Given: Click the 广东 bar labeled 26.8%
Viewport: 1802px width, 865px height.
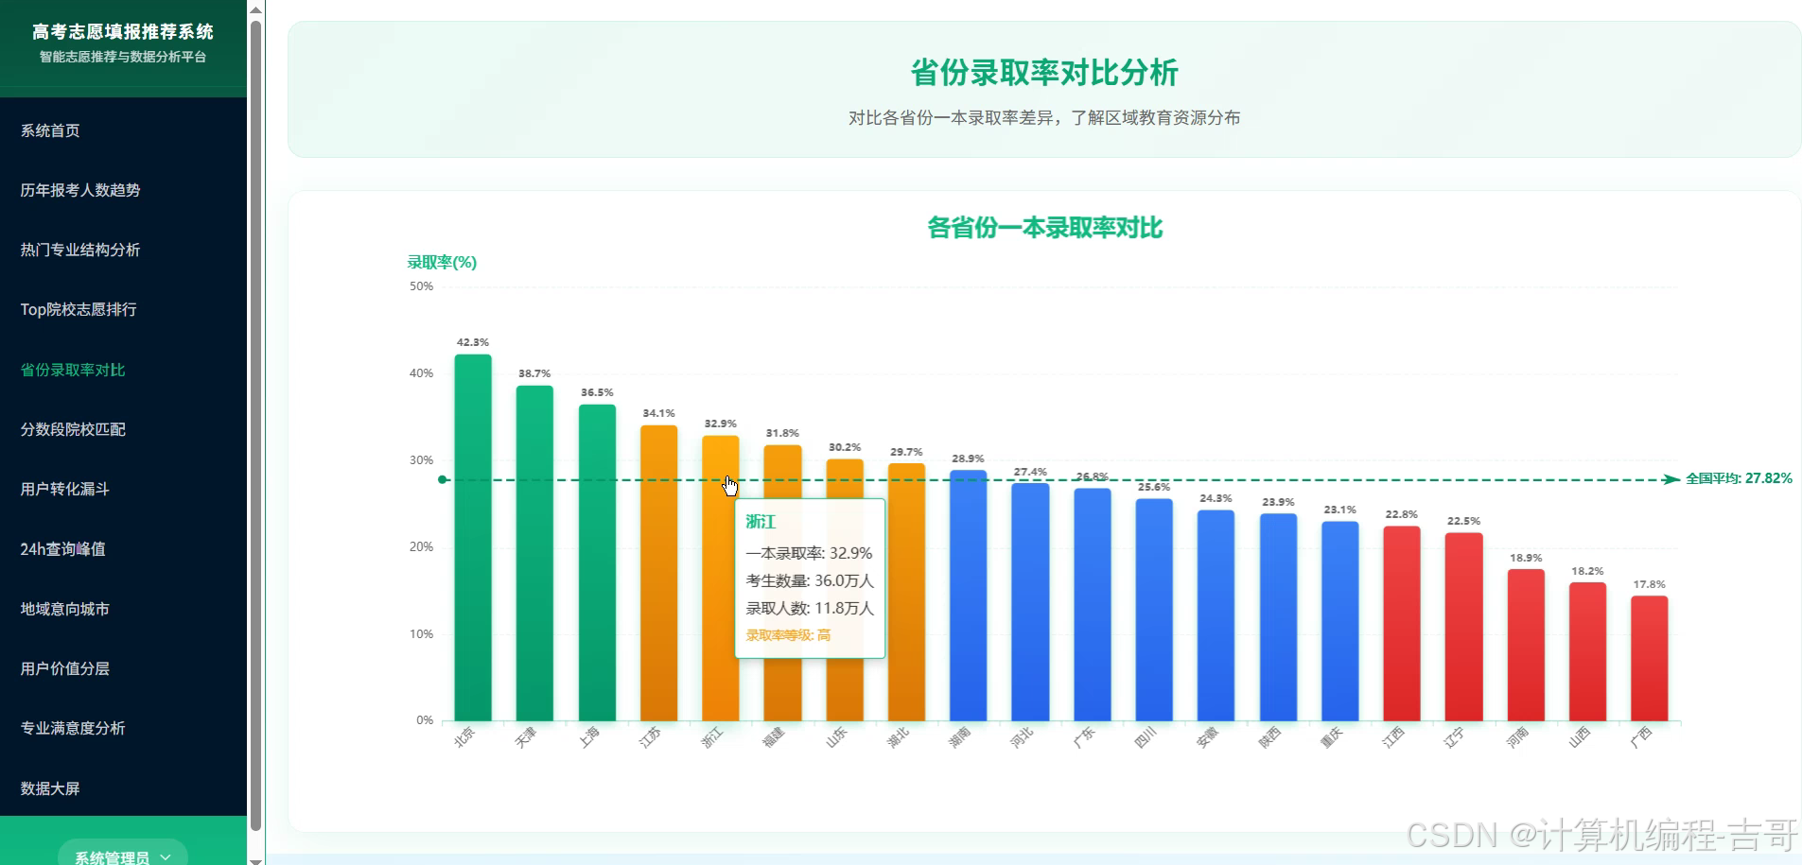Looking at the screenshot, I should click(x=1093, y=605).
